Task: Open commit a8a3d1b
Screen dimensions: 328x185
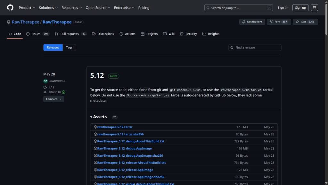Action: click(x=54, y=92)
